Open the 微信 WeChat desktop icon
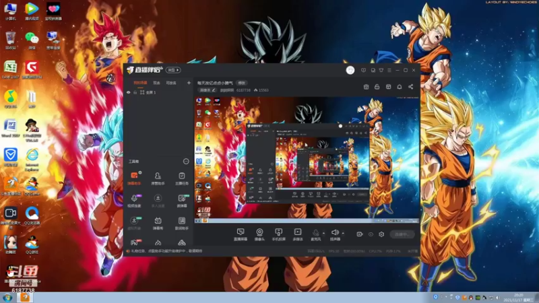The image size is (539, 303). 32,40
